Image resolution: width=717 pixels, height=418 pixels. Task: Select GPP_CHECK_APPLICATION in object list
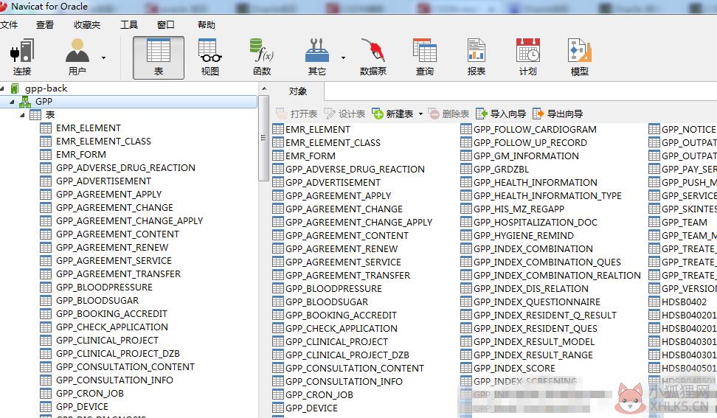click(341, 328)
